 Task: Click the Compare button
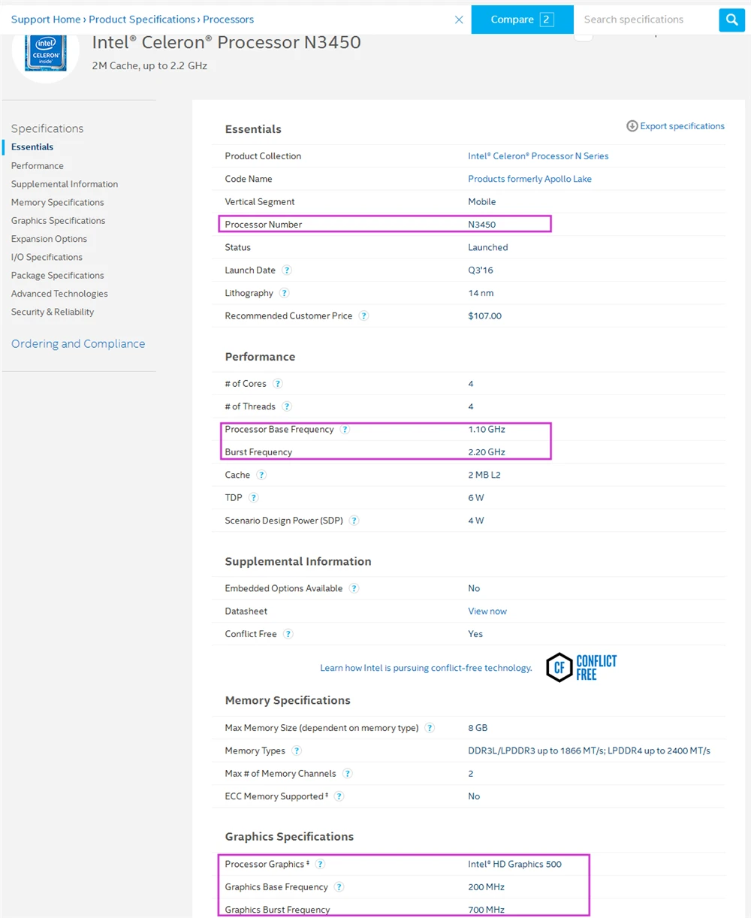[522, 20]
